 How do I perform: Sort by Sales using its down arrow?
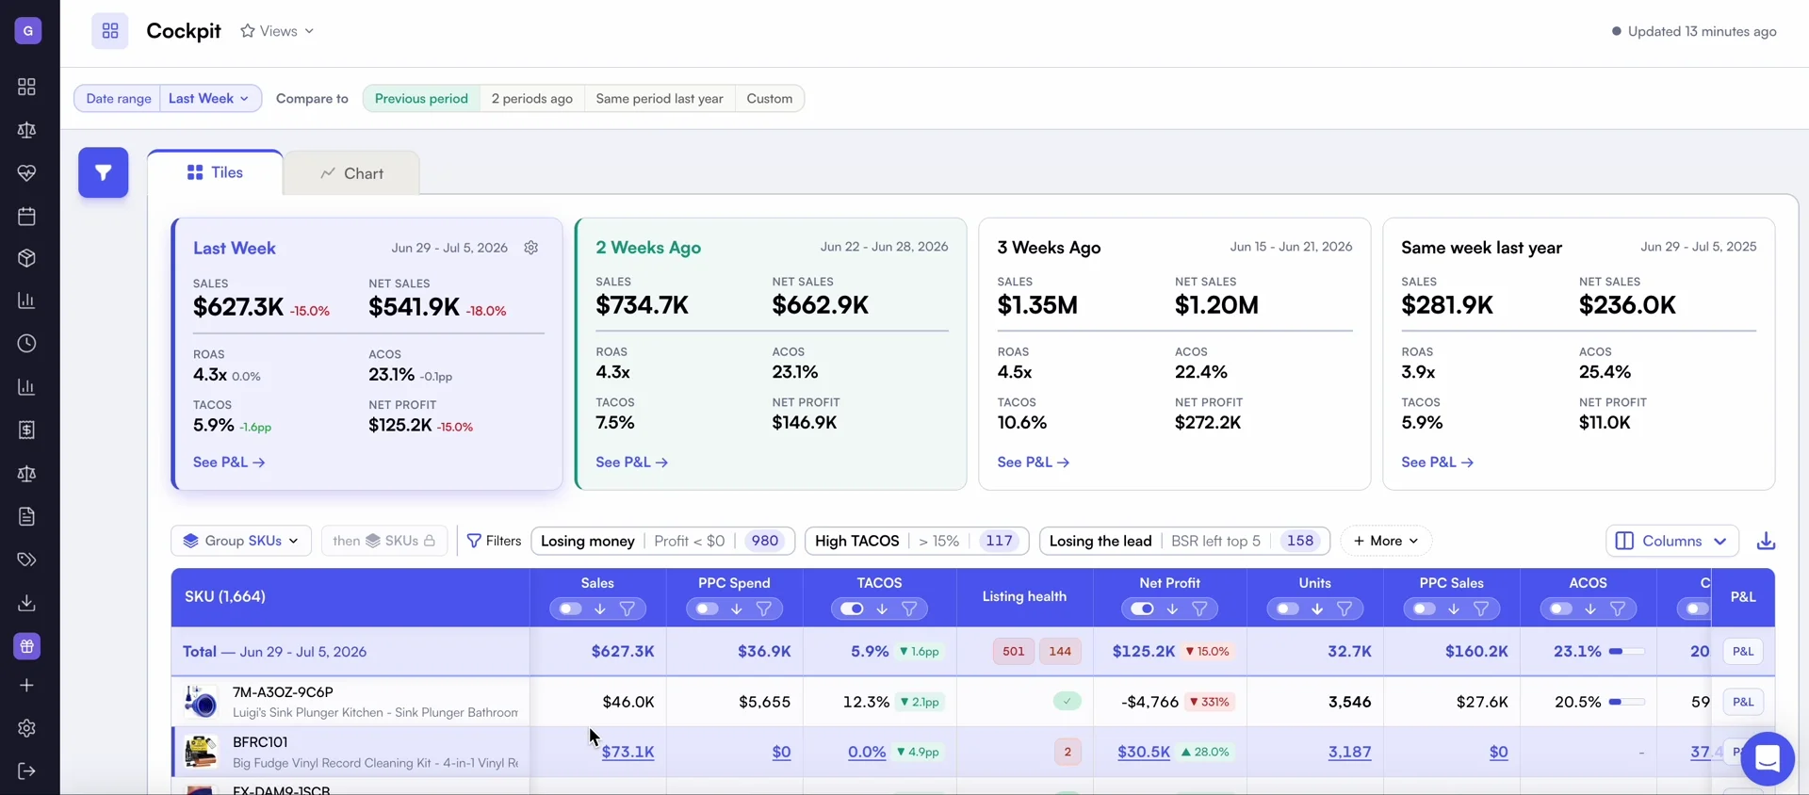599,609
